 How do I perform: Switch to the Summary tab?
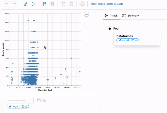131,16
